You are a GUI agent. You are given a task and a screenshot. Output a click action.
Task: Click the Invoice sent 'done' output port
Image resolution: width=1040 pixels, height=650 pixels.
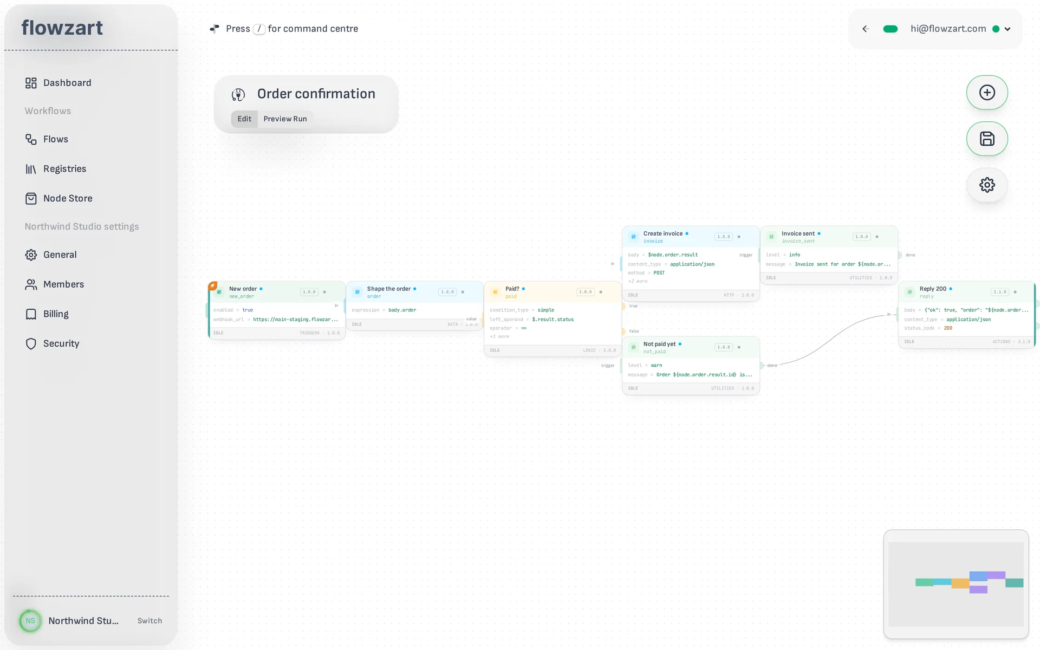[900, 255]
